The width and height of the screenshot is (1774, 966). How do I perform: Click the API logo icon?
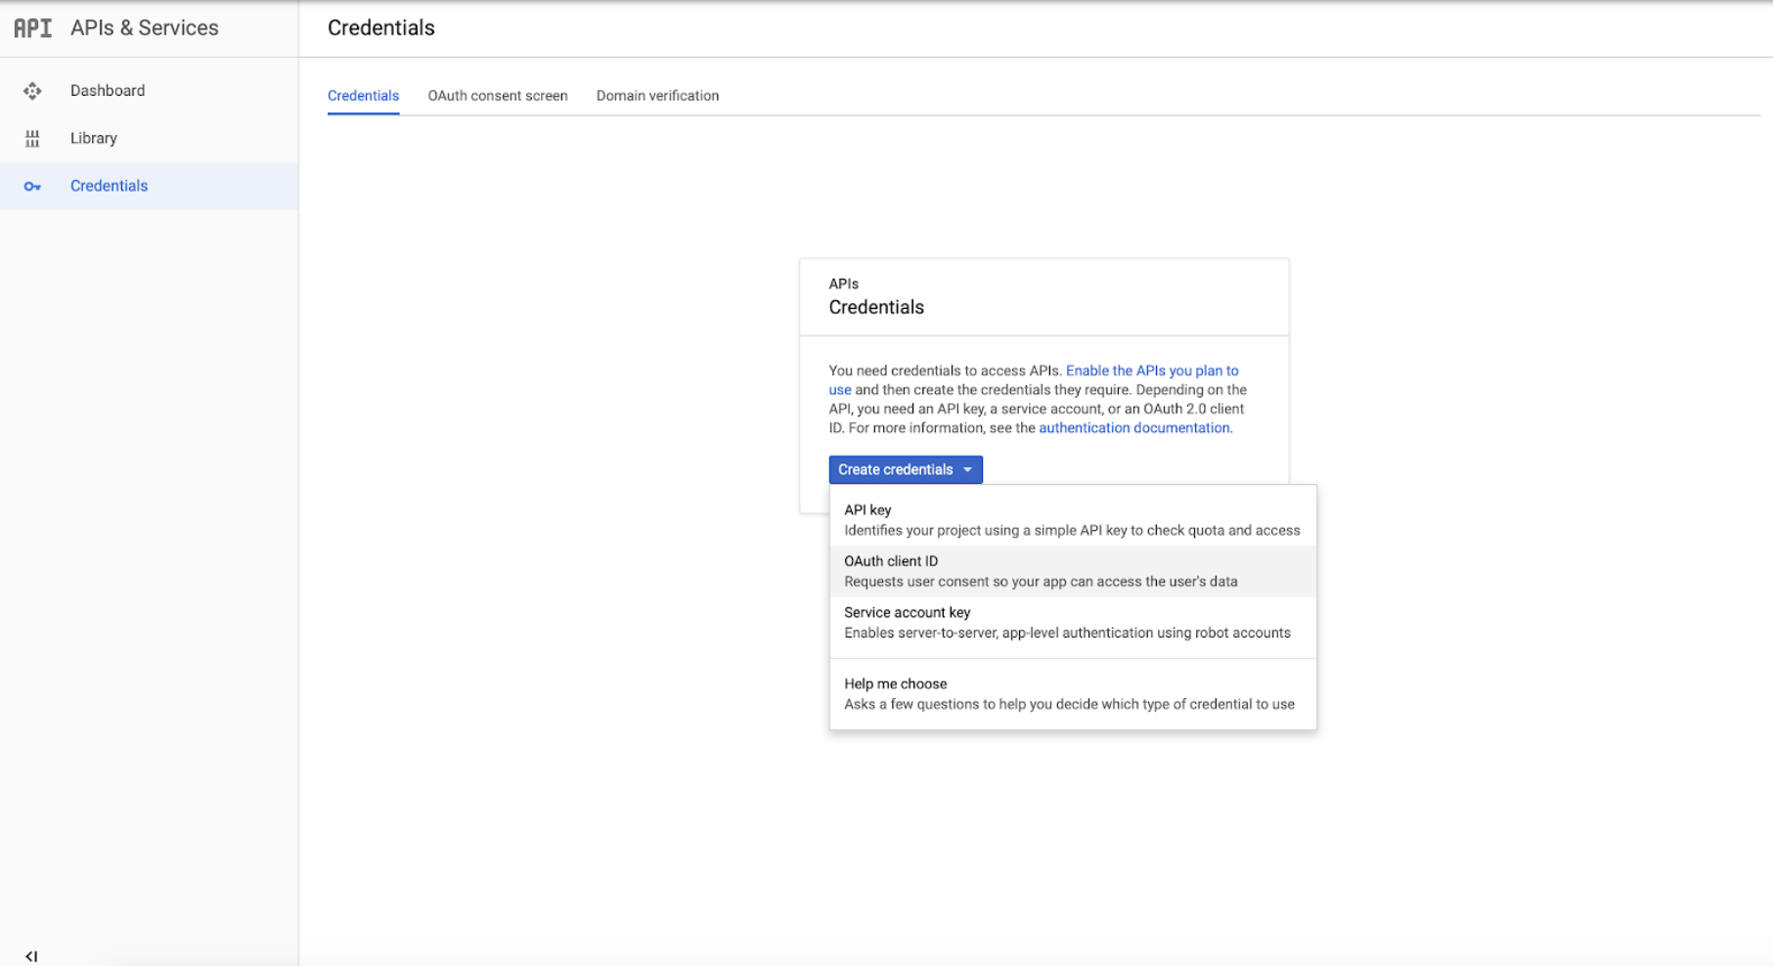point(32,28)
